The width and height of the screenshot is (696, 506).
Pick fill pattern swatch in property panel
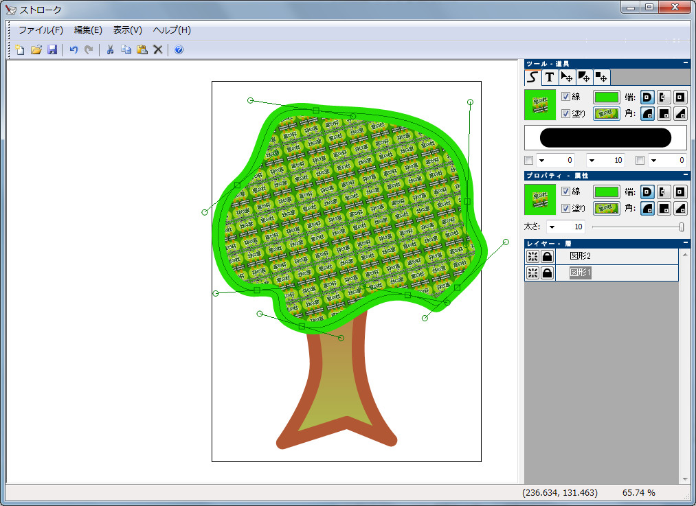click(x=606, y=208)
